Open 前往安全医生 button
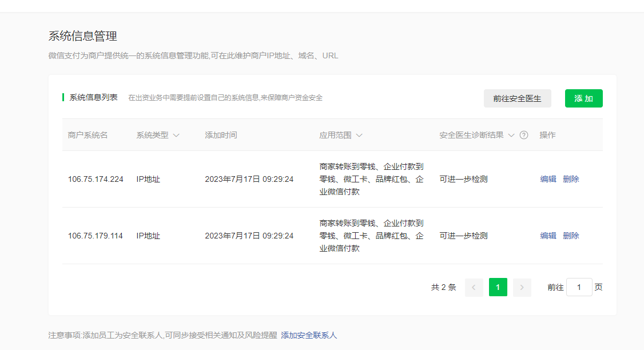 click(x=517, y=98)
